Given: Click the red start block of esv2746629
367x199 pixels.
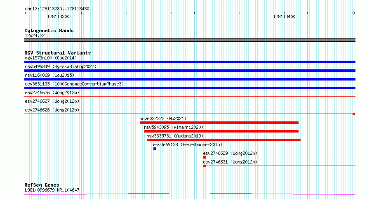Looking at the screenshot, I should pyautogui.click(x=205, y=157).
